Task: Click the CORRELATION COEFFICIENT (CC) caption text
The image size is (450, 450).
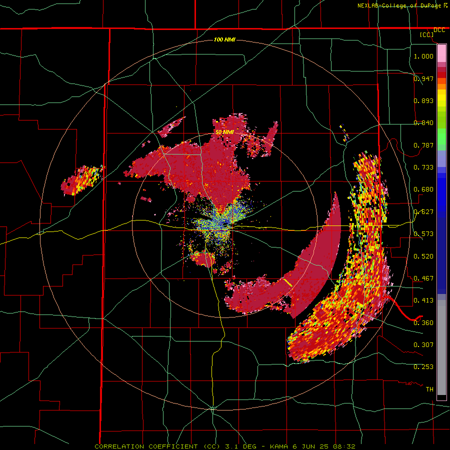Action: [157, 446]
